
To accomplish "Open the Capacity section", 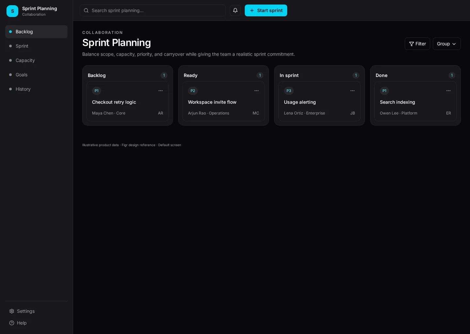I will pos(36,60).
